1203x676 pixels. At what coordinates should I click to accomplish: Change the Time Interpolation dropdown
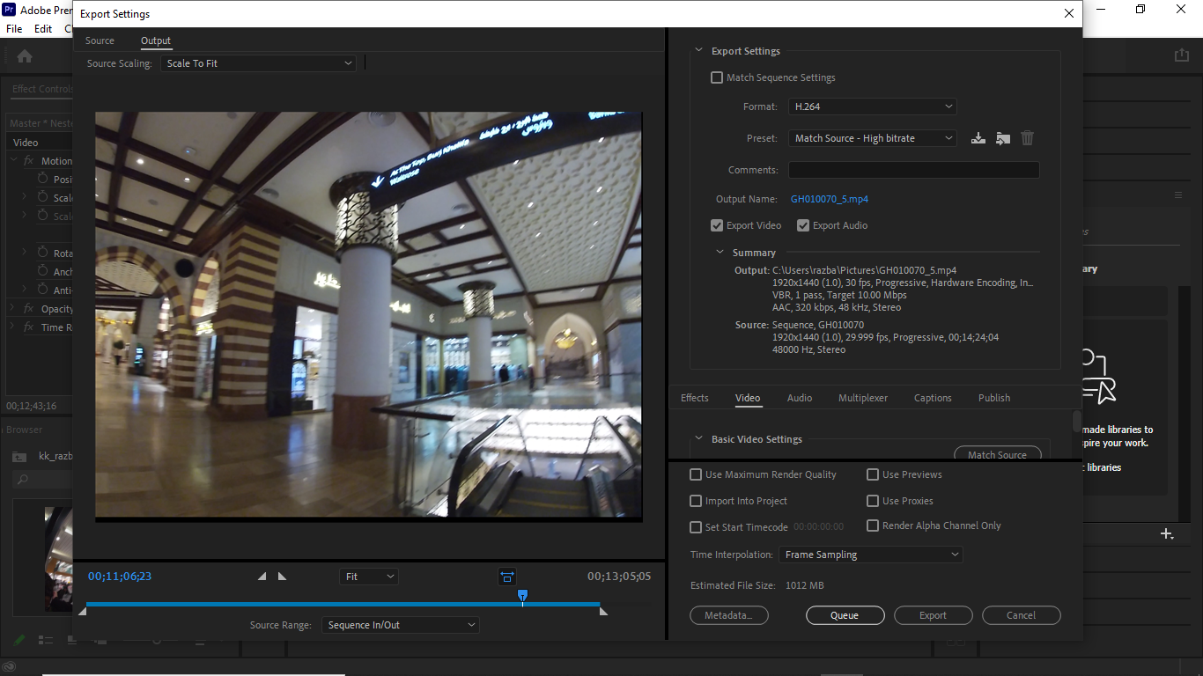click(x=870, y=555)
